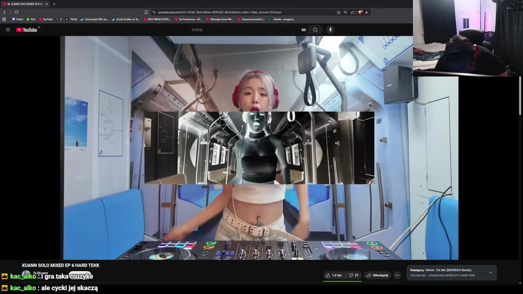
Task: Open the 2025 FRENCHCORE bookmark
Action: click(x=157, y=19)
